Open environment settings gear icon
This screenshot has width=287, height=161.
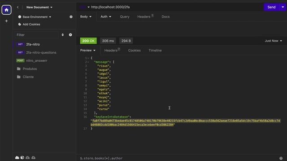pos(71,17)
